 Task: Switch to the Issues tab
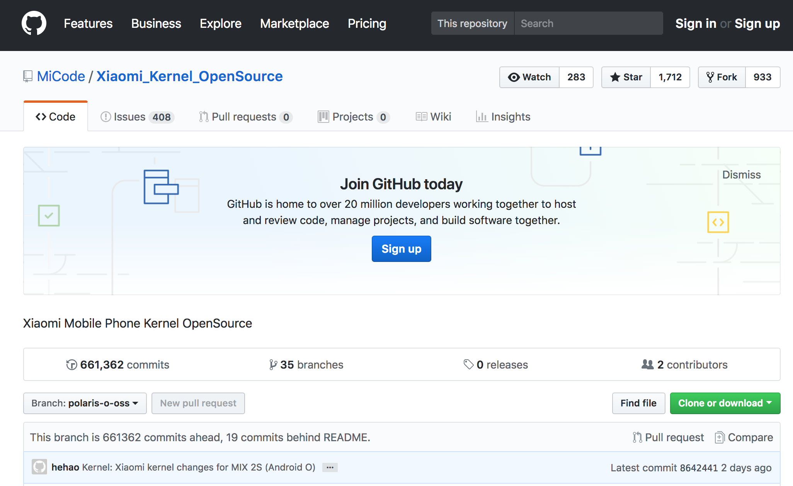pos(137,117)
